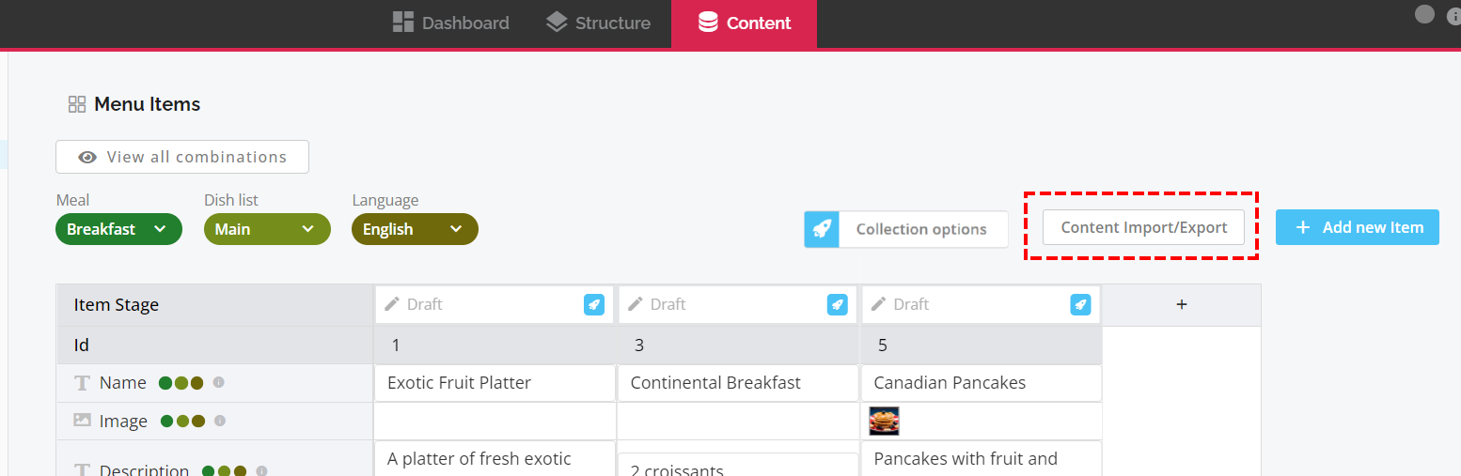
Task: Toggle View all combinations eye button
Action: click(x=182, y=157)
